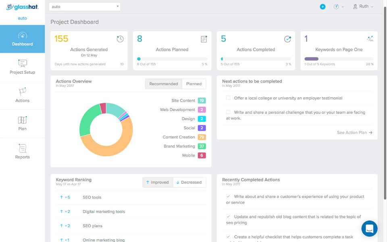Open the chat support bubble

click(x=369, y=229)
